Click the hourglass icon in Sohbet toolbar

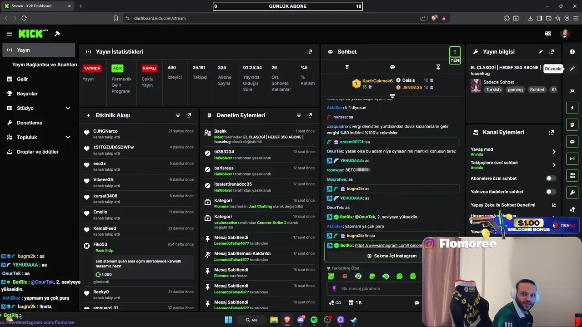438,67
